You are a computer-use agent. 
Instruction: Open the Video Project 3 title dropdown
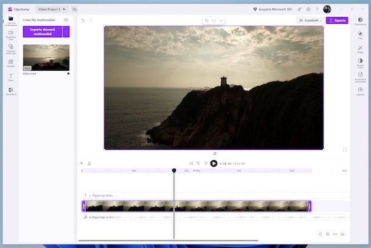51,9
